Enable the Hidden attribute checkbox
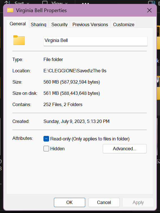This screenshot has height=213, width=160. tap(46, 149)
